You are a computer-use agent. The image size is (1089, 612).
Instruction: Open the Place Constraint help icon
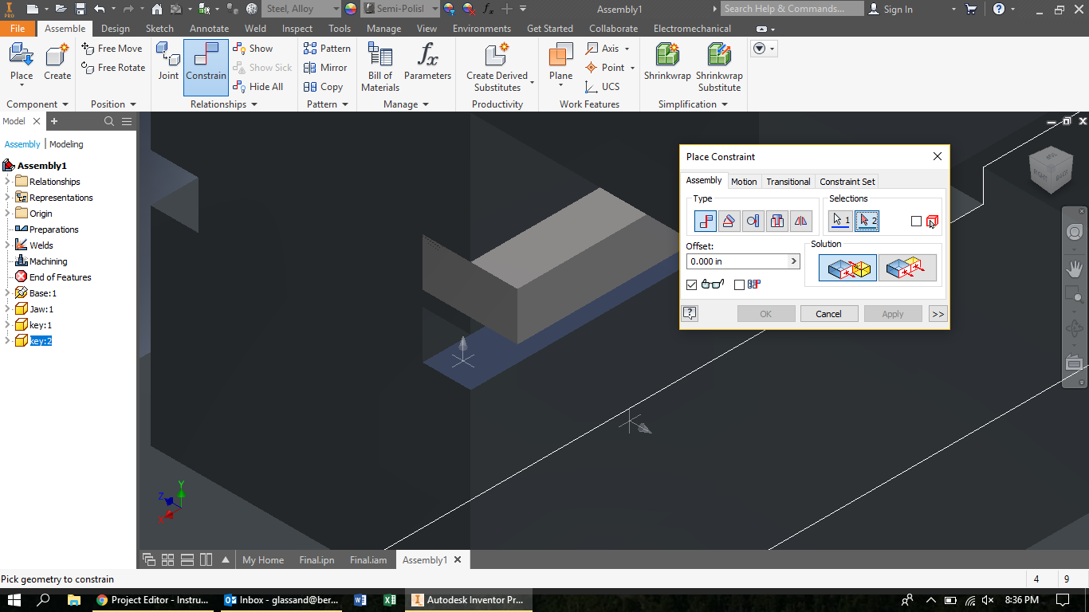tap(690, 313)
